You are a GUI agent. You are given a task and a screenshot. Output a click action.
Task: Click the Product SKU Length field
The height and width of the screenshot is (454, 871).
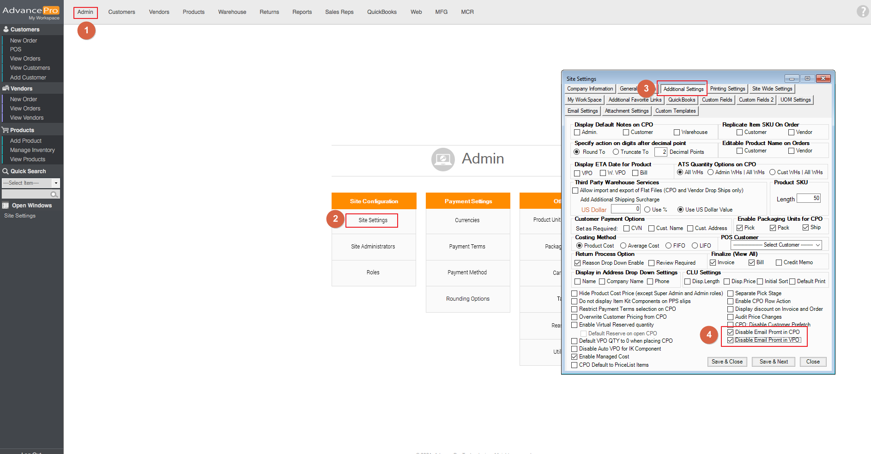pos(809,198)
